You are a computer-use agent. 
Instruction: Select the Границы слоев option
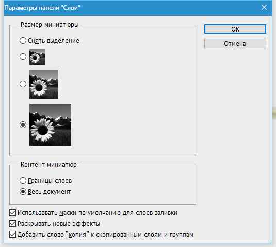click(23, 181)
